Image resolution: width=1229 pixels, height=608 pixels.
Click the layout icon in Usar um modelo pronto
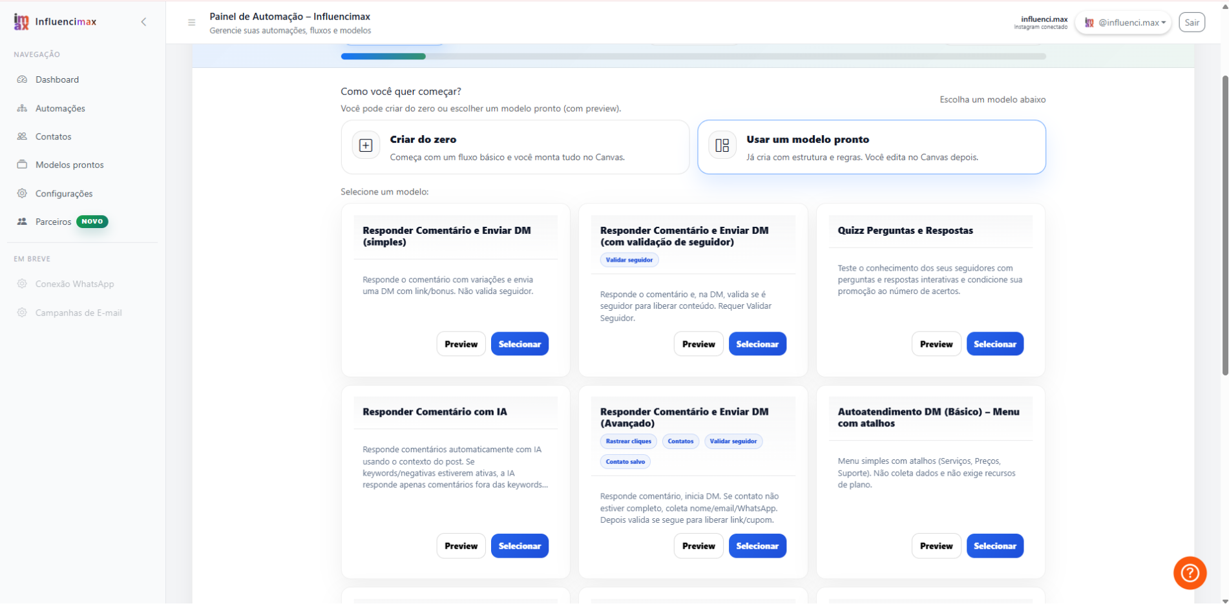click(722, 145)
